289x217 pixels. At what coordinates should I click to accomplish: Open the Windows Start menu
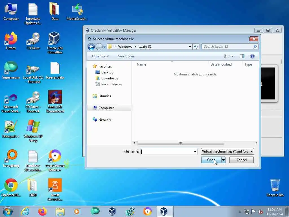click(x=8, y=212)
